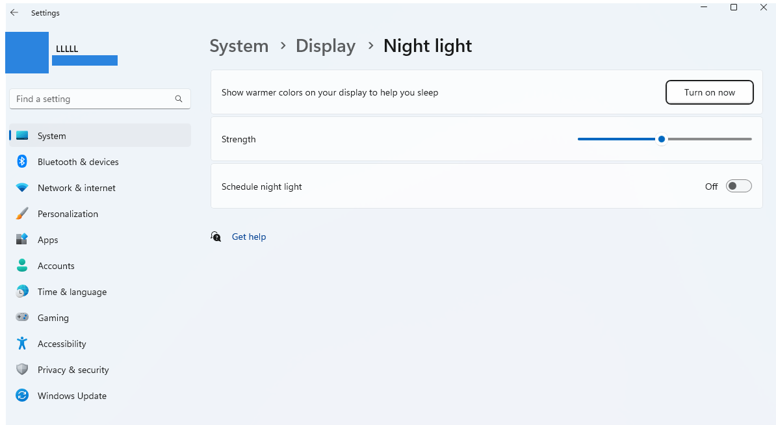Click the Apps icon in sidebar
This screenshot has width=776, height=425.
coord(22,239)
